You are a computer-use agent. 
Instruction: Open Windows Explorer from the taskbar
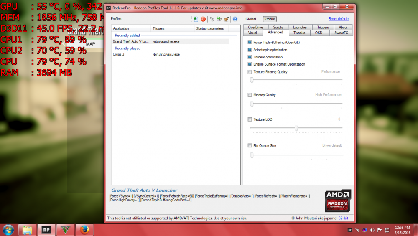point(27,230)
